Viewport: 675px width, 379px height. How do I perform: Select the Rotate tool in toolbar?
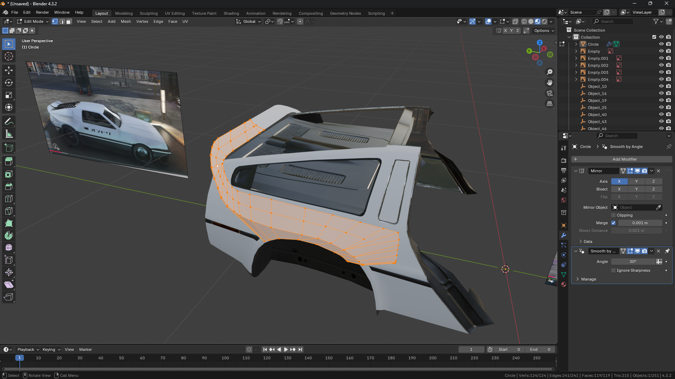click(9, 83)
